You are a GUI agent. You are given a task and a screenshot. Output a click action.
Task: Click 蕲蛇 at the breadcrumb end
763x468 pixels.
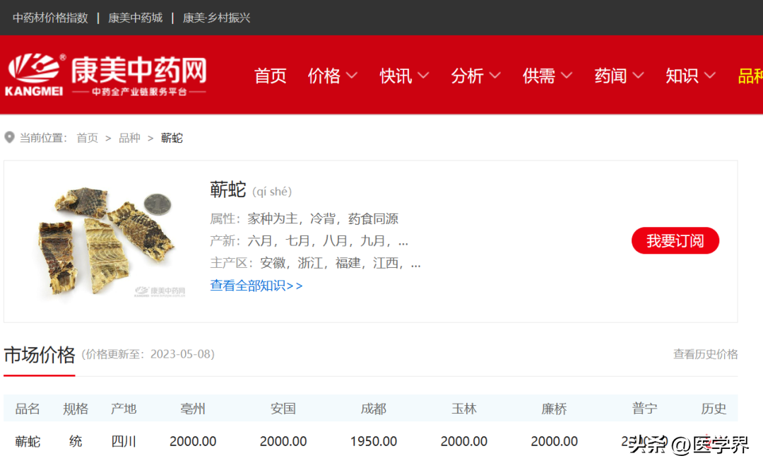[172, 139]
